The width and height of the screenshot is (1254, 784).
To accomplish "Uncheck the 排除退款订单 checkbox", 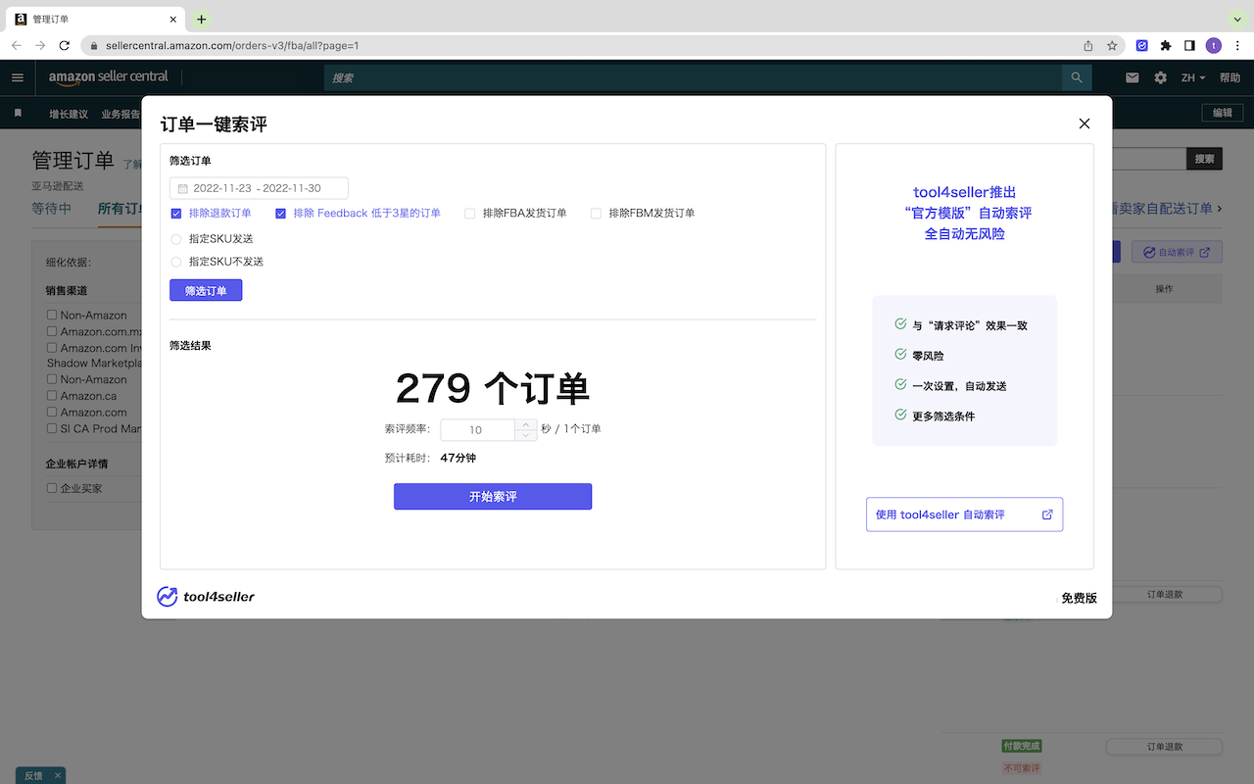I will [x=176, y=213].
